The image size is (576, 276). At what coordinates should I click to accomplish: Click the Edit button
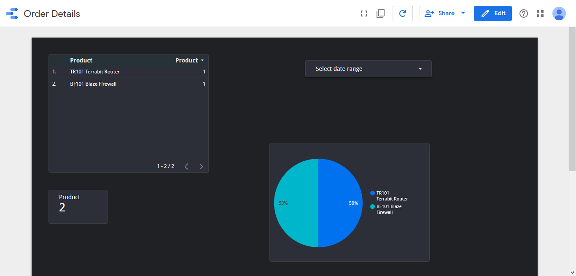coord(493,14)
